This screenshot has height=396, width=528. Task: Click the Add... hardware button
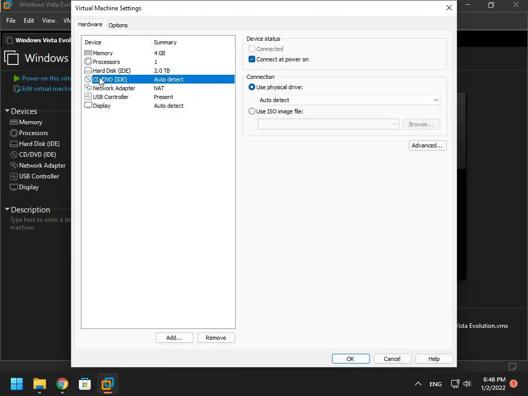(174, 338)
